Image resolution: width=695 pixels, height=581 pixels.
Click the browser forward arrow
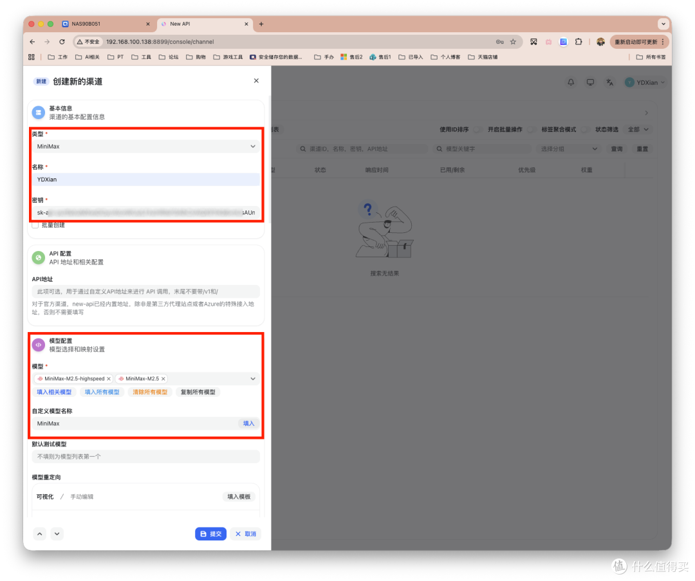click(47, 42)
